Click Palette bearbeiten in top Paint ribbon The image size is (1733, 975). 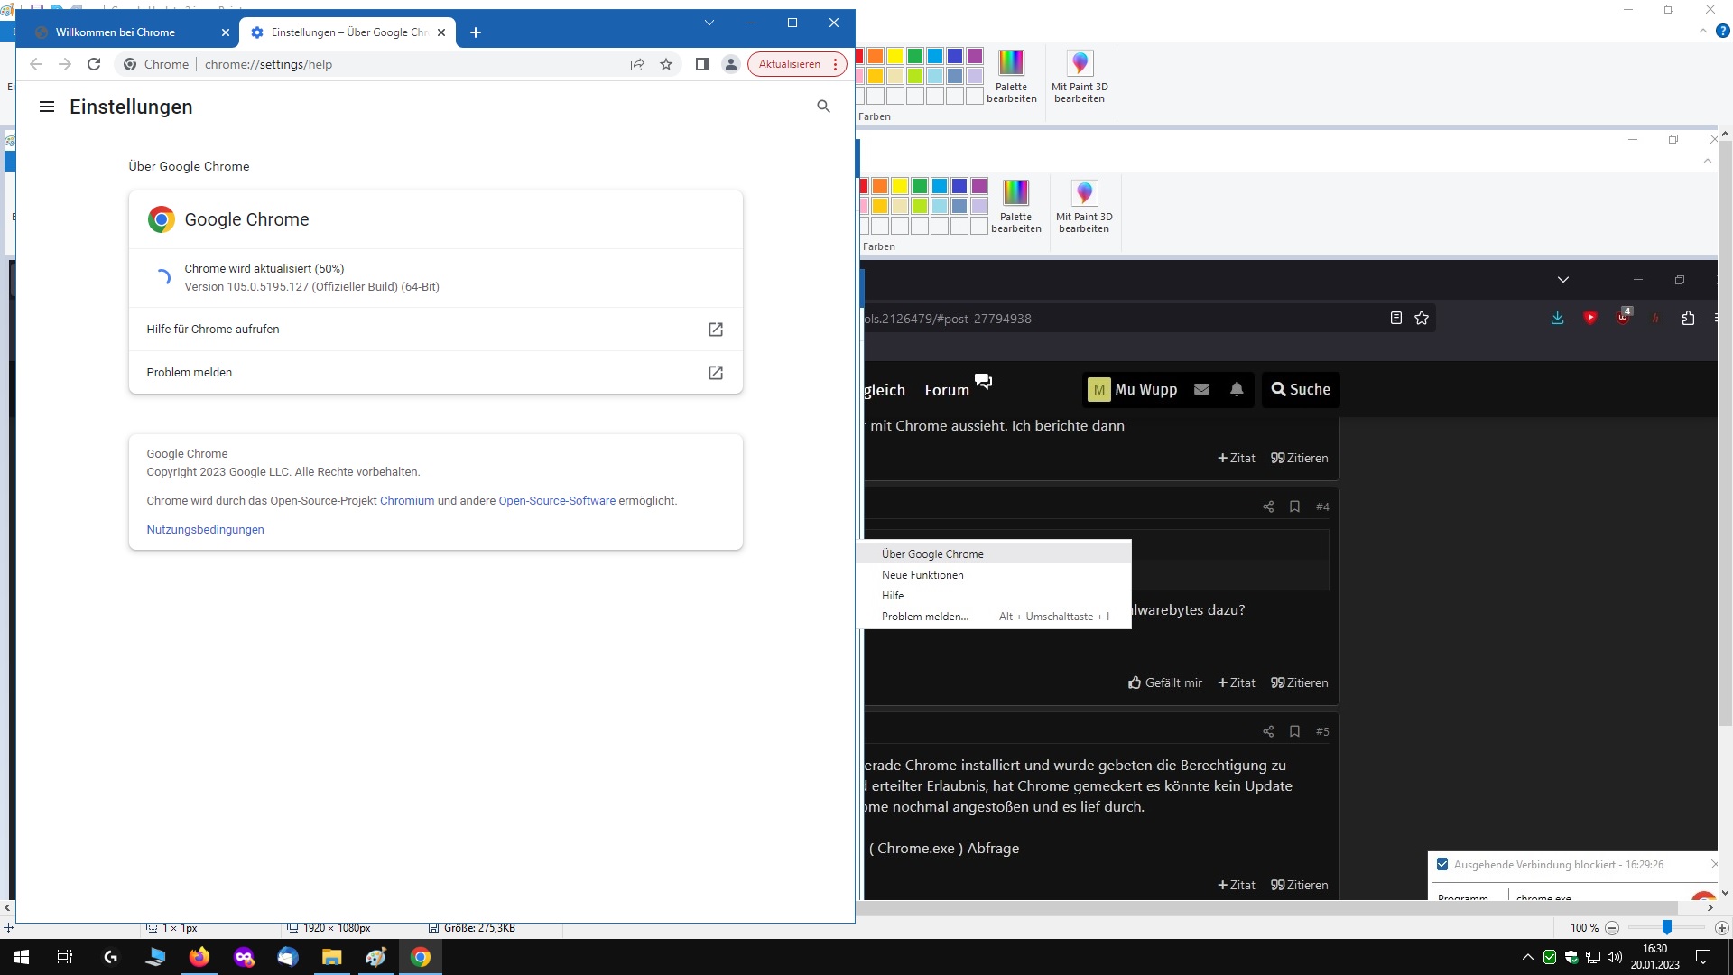[1011, 76]
